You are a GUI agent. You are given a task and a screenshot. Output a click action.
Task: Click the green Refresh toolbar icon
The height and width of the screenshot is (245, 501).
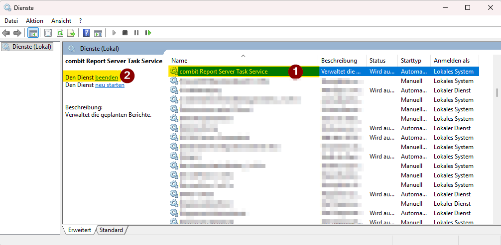point(60,33)
